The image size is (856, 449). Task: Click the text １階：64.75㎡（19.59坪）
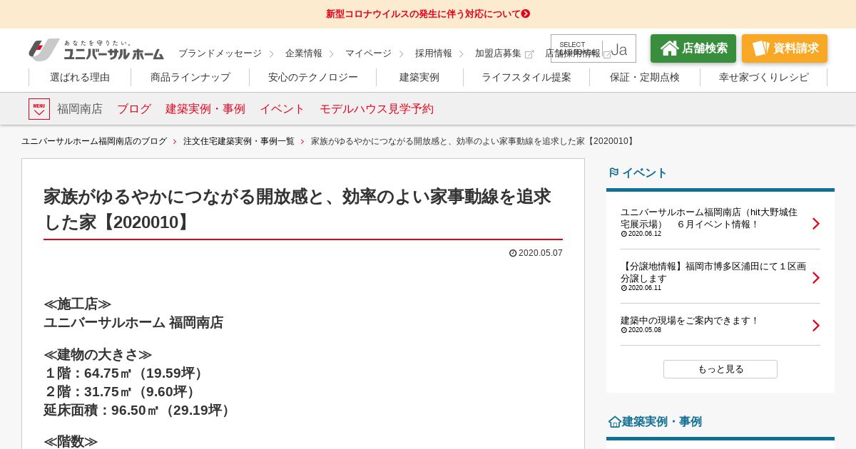click(126, 373)
